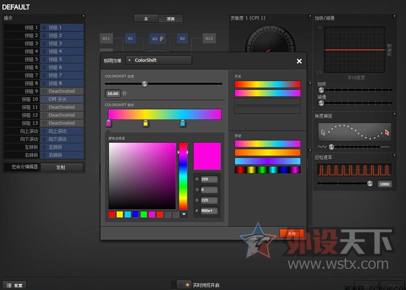Screen dimensions: 406x290
Task: Open the 按钮 10 CPI 开关 assignment
Action: point(61,99)
